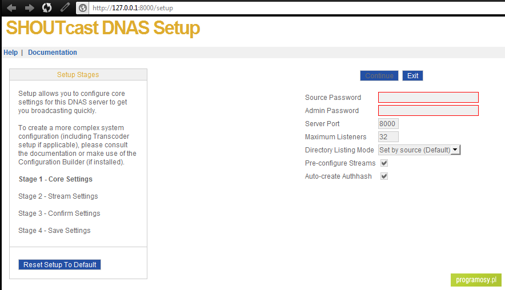Click into the Admin Password field
This screenshot has width=505, height=290.
[428, 110]
